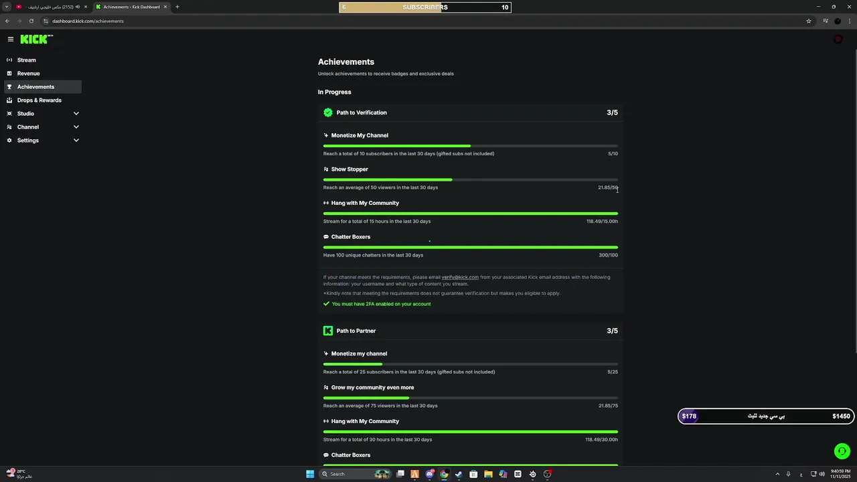Open the Achievements page from the sidebar
The height and width of the screenshot is (482, 857).
(43, 87)
